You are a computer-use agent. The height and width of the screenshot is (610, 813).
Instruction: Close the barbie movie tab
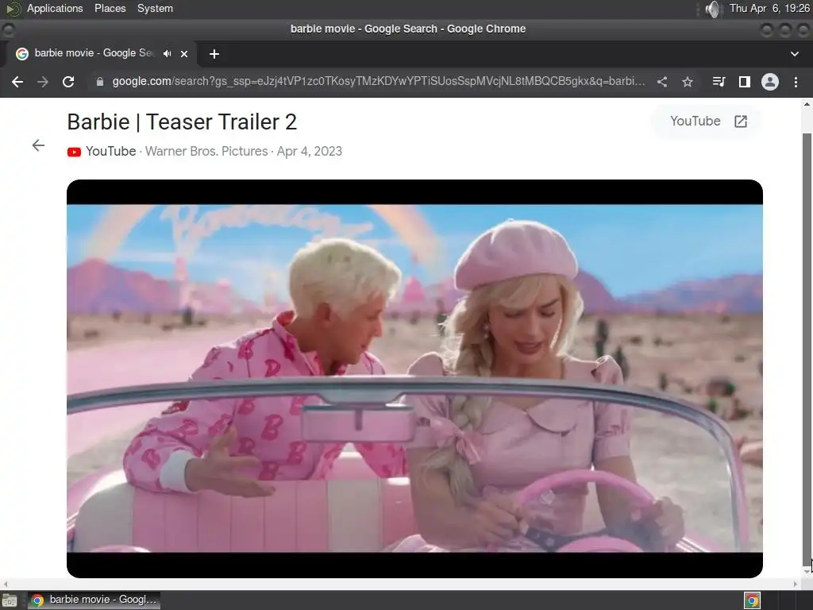pyautogui.click(x=184, y=53)
